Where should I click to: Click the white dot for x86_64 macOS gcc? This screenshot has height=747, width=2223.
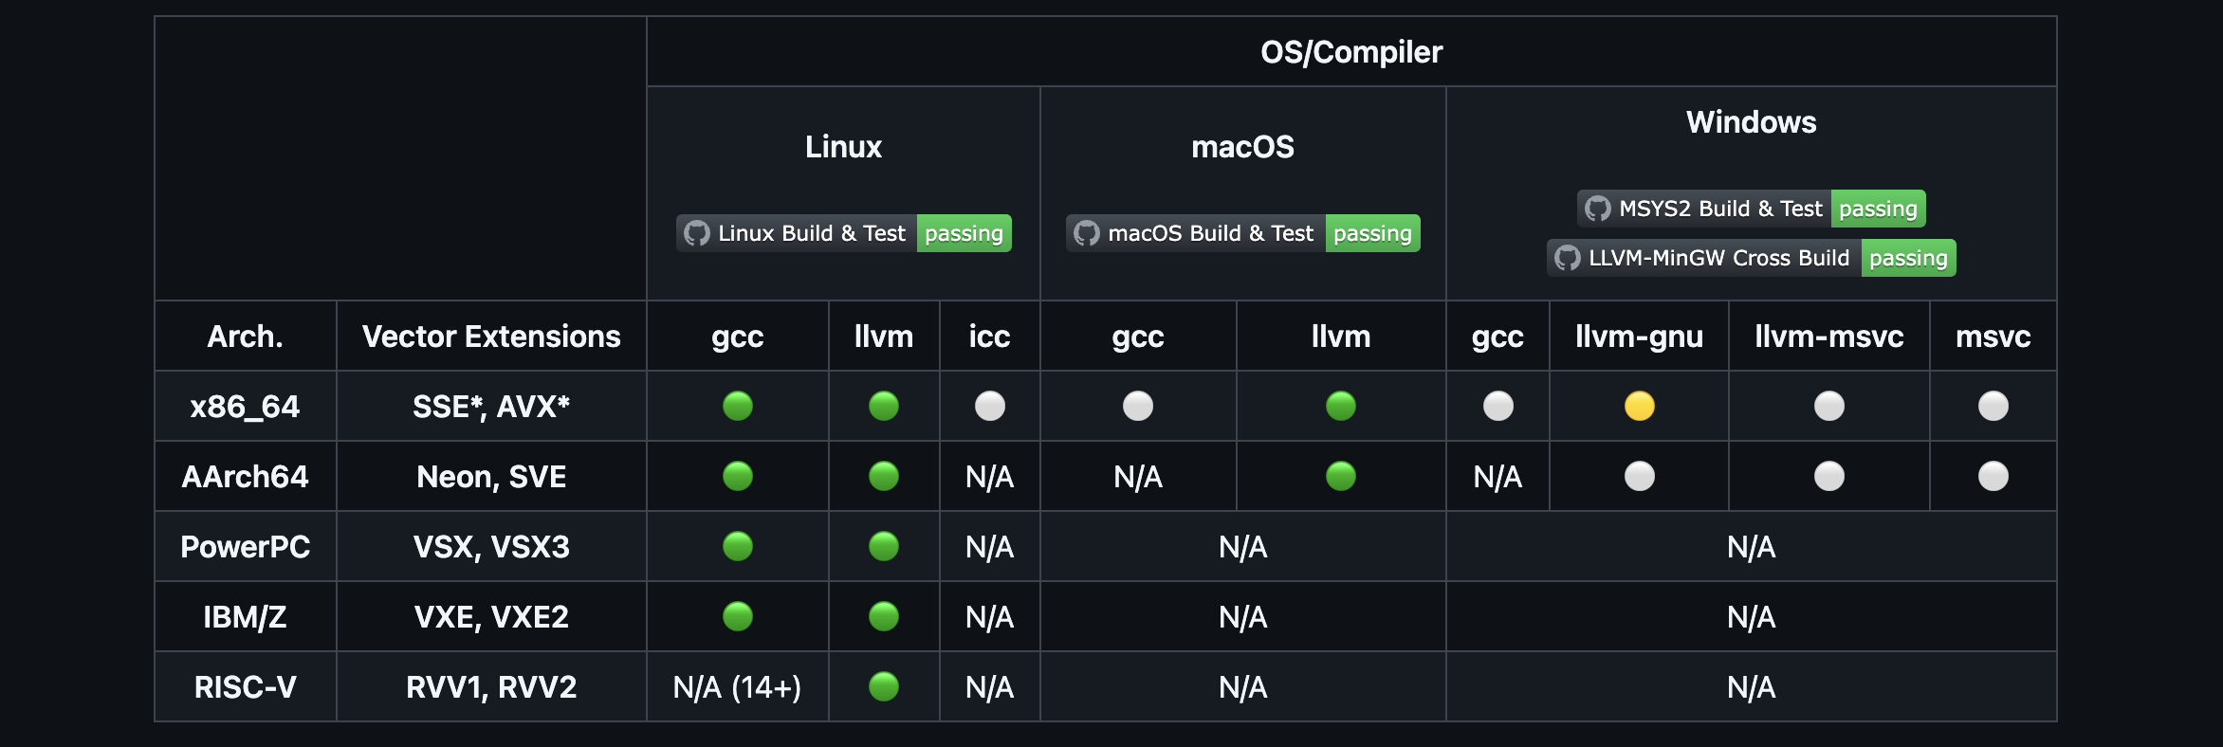point(1138,406)
